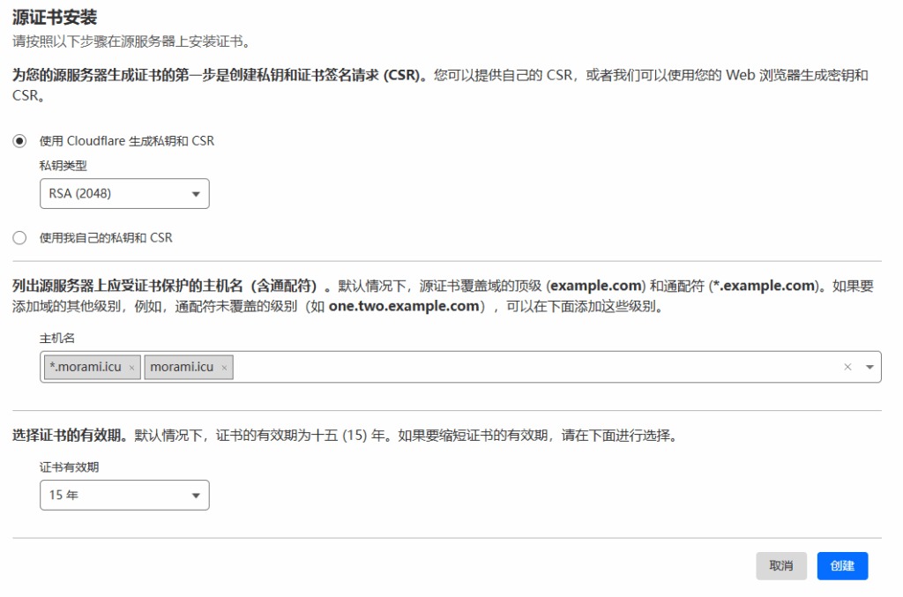This screenshot has height=597, width=903.
Task: Open the 15 年 certificate validity dropdown
Action: click(124, 496)
